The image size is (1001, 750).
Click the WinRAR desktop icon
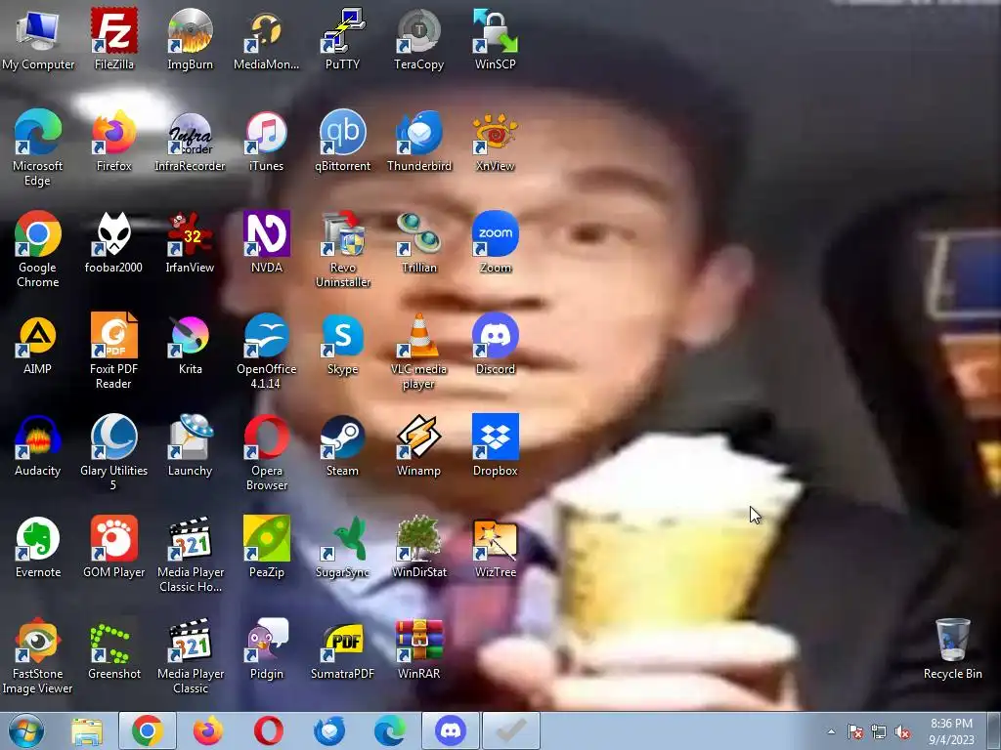pos(418,648)
